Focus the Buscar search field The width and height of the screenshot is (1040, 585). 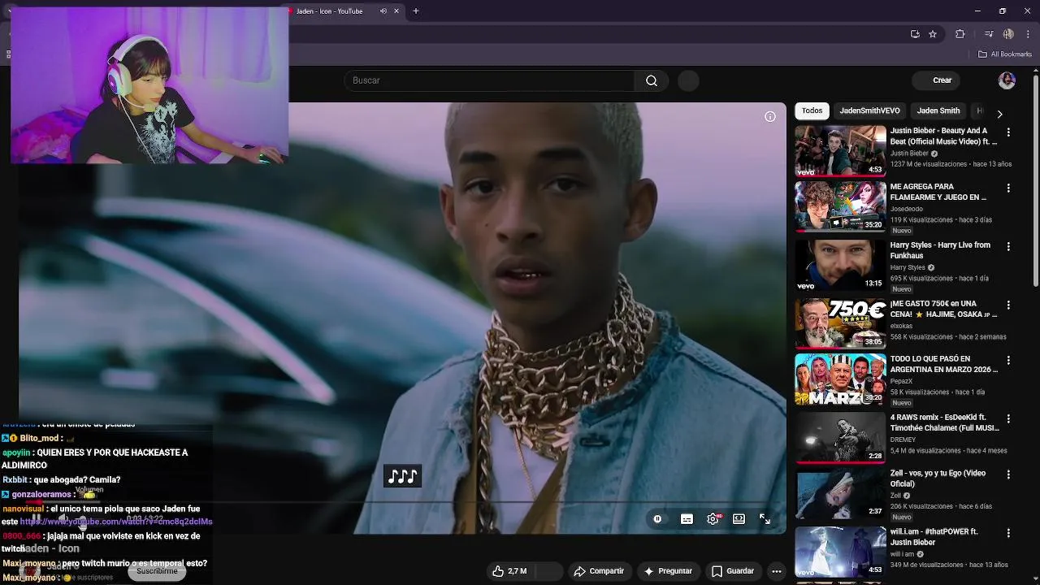pos(490,80)
